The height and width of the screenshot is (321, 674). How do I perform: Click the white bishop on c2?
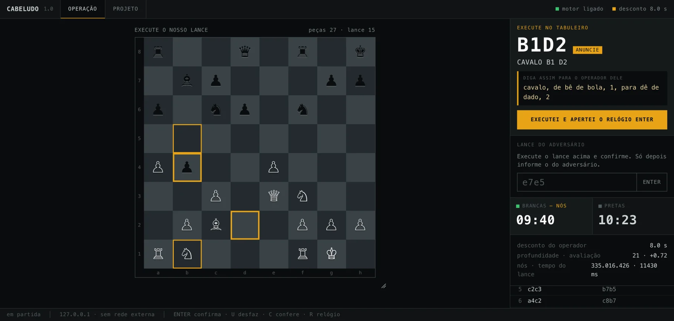[x=216, y=225]
